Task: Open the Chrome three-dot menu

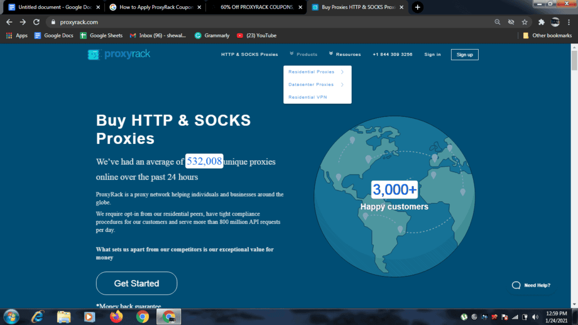Action: [x=569, y=22]
